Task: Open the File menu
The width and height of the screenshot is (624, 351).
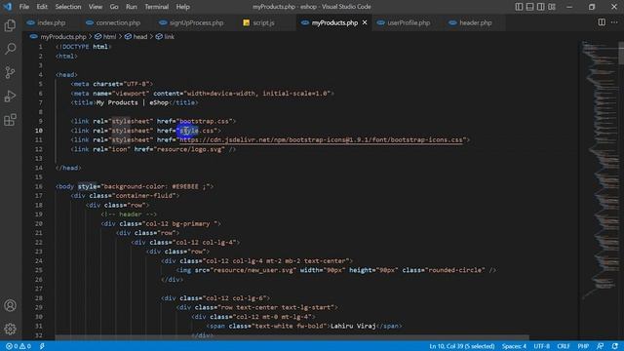Action: 24,7
